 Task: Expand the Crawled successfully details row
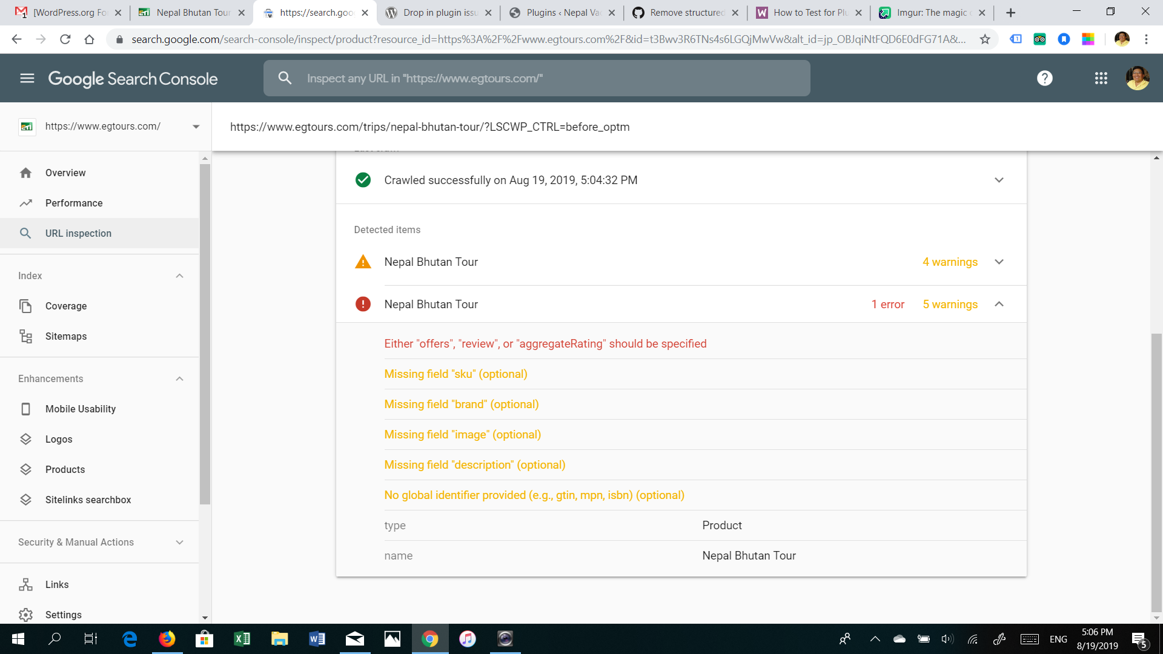click(999, 180)
